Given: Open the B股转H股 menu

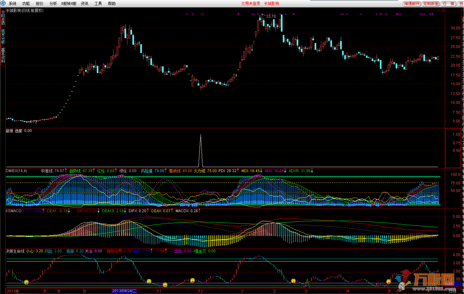Looking at the screenshot, I should tap(69, 3).
